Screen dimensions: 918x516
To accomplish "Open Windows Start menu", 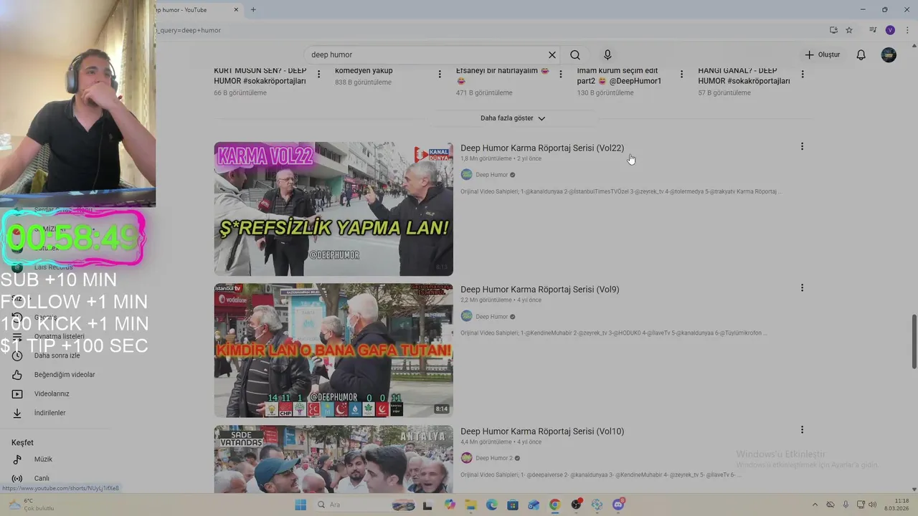I will [301, 505].
